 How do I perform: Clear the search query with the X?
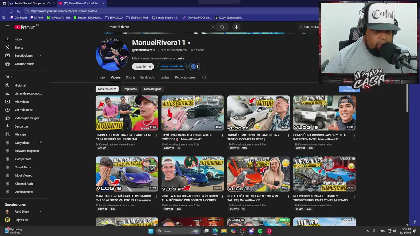213,27
